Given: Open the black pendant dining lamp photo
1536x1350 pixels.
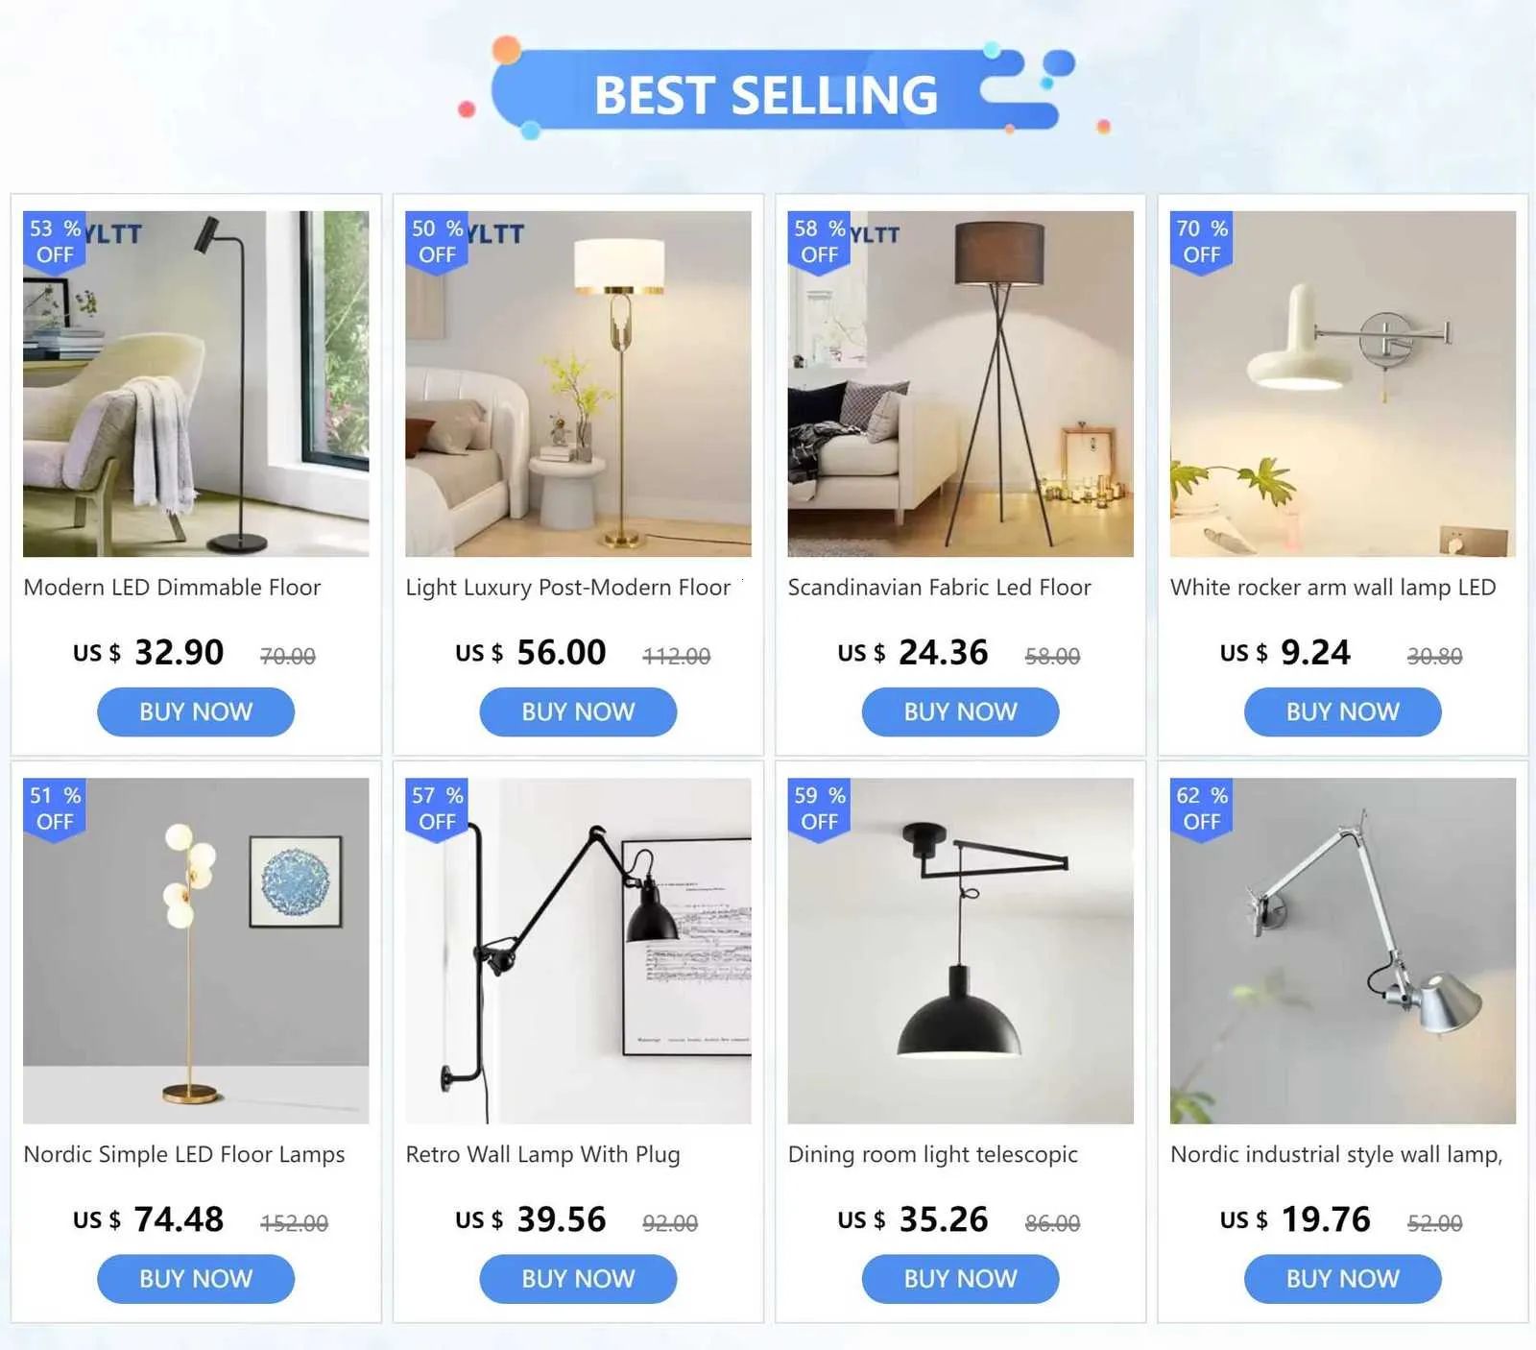Looking at the screenshot, I should click(960, 951).
